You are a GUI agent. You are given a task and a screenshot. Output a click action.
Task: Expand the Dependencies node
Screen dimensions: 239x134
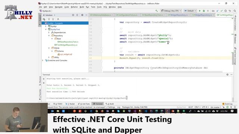(x=49, y=32)
